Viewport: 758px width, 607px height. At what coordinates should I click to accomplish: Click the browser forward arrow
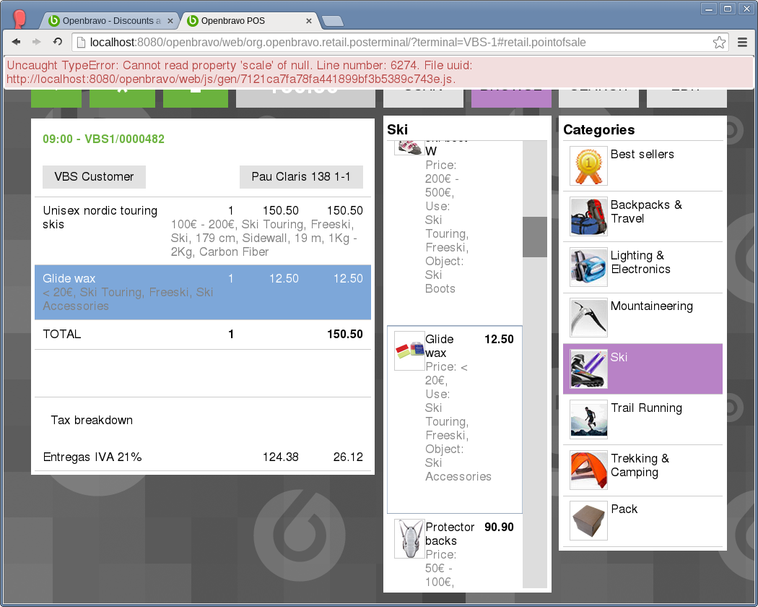37,42
